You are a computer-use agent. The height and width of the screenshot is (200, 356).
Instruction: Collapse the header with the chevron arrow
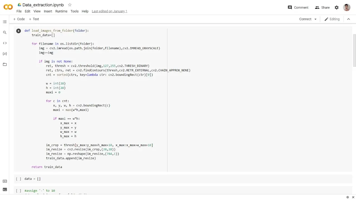(x=348, y=19)
